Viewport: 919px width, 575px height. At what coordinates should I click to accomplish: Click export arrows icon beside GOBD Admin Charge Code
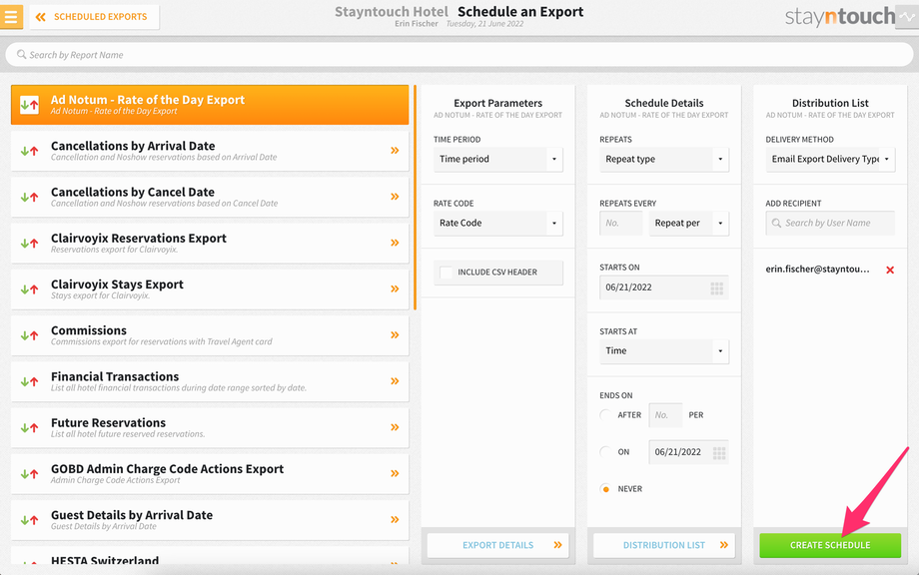coord(29,475)
